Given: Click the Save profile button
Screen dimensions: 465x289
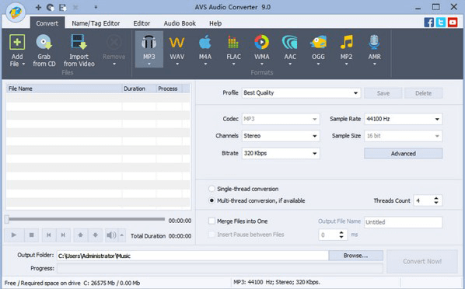Looking at the screenshot, I should 383,93.
